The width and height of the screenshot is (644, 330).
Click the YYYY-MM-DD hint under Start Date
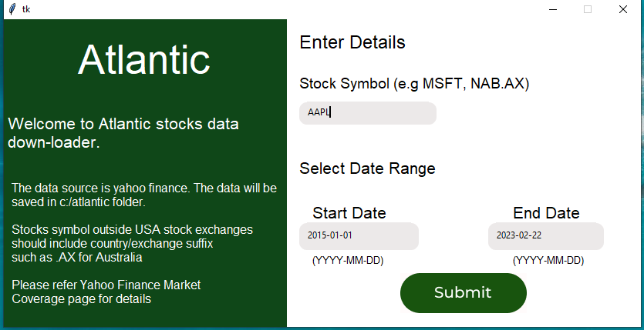(x=348, y=261)
